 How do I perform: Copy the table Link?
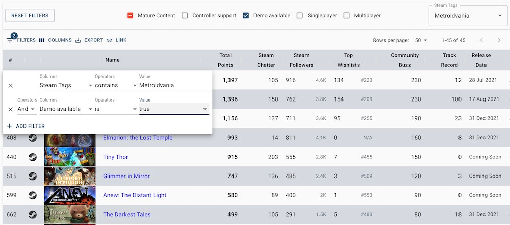coord(116,40)
